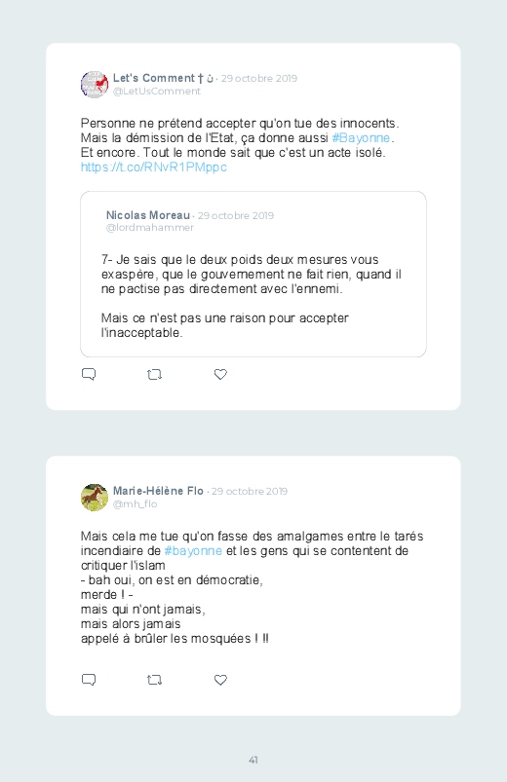
Task: Click page number 41
Action: point(253,760)
